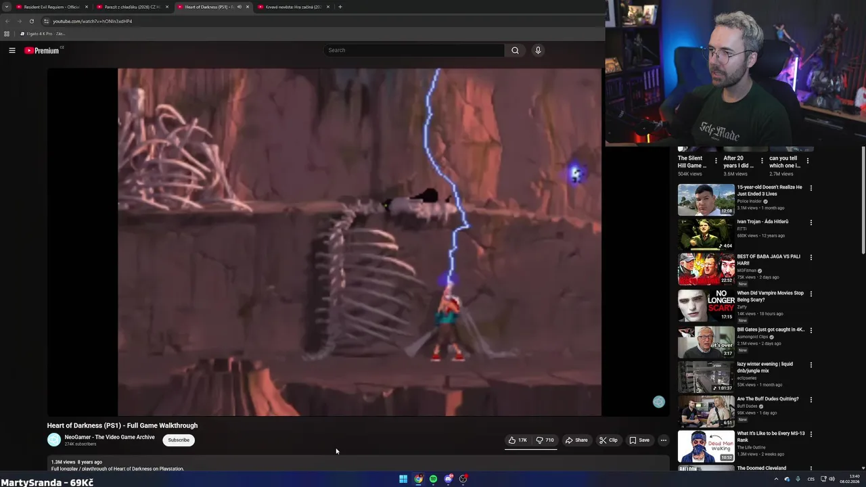Open options for lazy winter evening mix
This screenshot has height=487, width=866.
click(811, 365)
